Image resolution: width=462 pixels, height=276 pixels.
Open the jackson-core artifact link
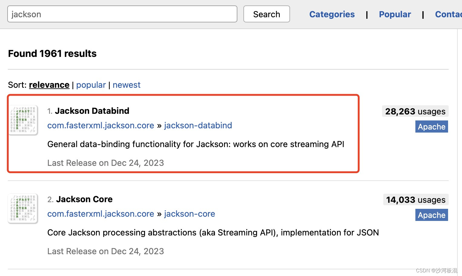click(x=189, y=214)
